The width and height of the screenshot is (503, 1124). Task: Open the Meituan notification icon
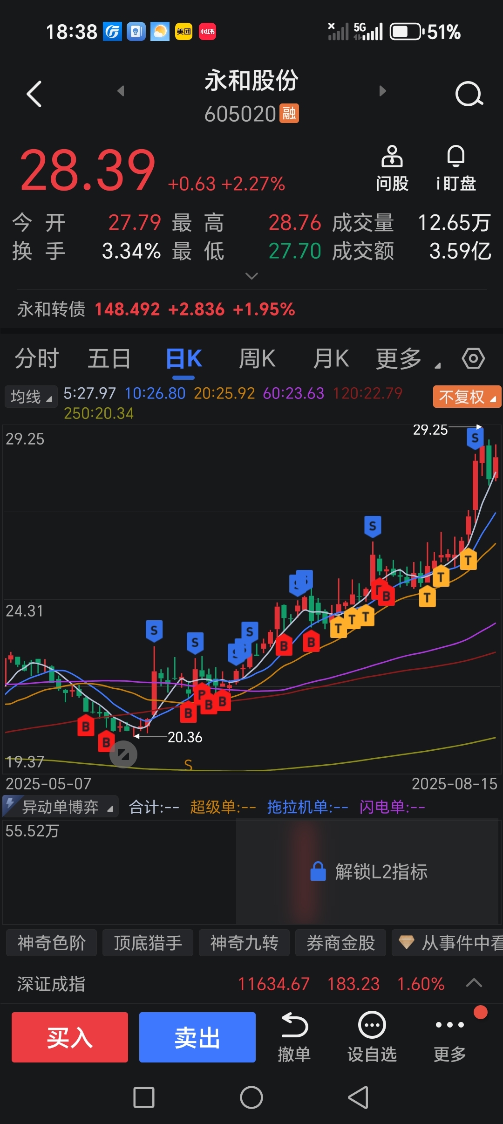pyautogui.click(x=184, y=32)
